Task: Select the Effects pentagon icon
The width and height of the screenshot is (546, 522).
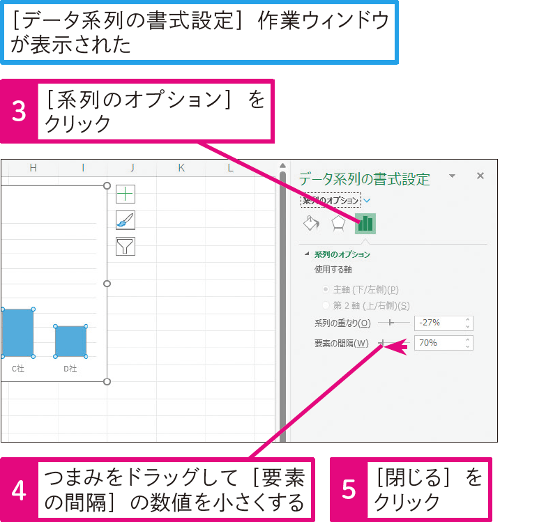Action: point(338,223)
